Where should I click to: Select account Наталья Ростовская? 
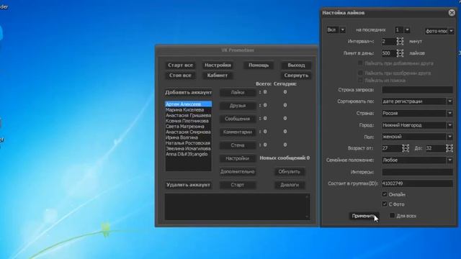pos(188,143)
